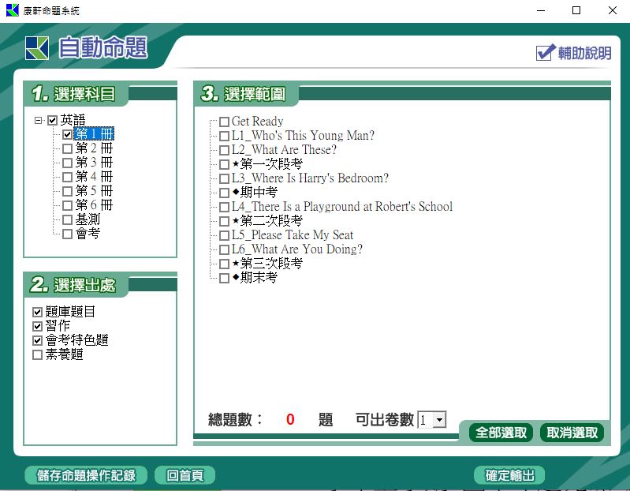Select the 第 2 冊 volume item
630x491 pixels.
94,148
